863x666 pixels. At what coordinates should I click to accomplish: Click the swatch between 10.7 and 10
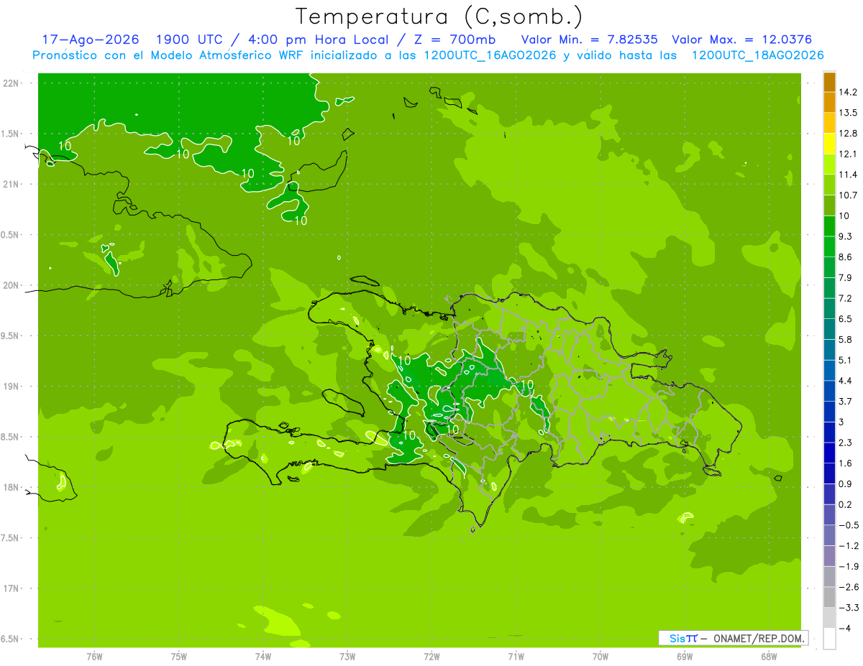click(829, 205)
